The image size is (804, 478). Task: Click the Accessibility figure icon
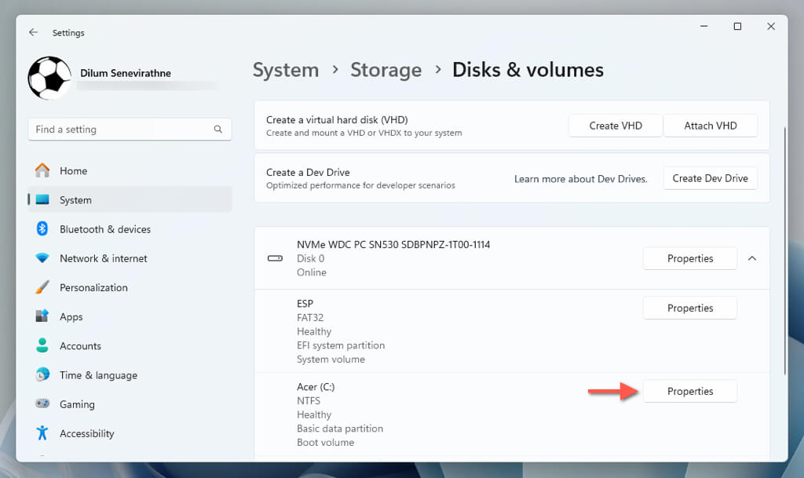(x=42, y=433)
